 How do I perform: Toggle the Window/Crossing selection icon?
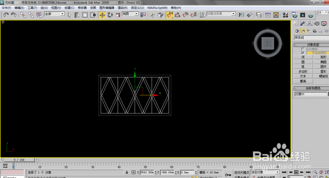click(93, 15)
